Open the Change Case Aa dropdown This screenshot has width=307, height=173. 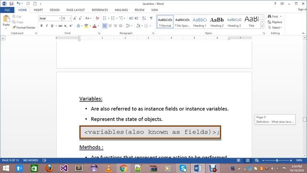click(88, 18)
